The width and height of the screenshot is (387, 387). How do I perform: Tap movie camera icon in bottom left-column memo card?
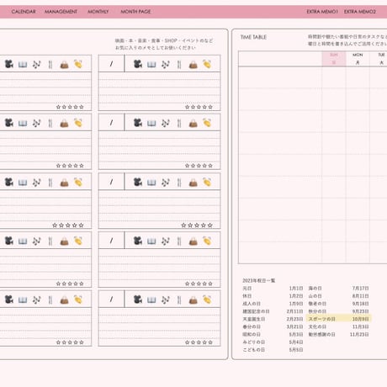(9, 300)
